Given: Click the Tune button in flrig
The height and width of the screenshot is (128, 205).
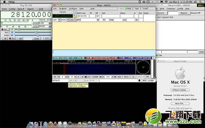Looking at the screenshot, I should [36, 38].
